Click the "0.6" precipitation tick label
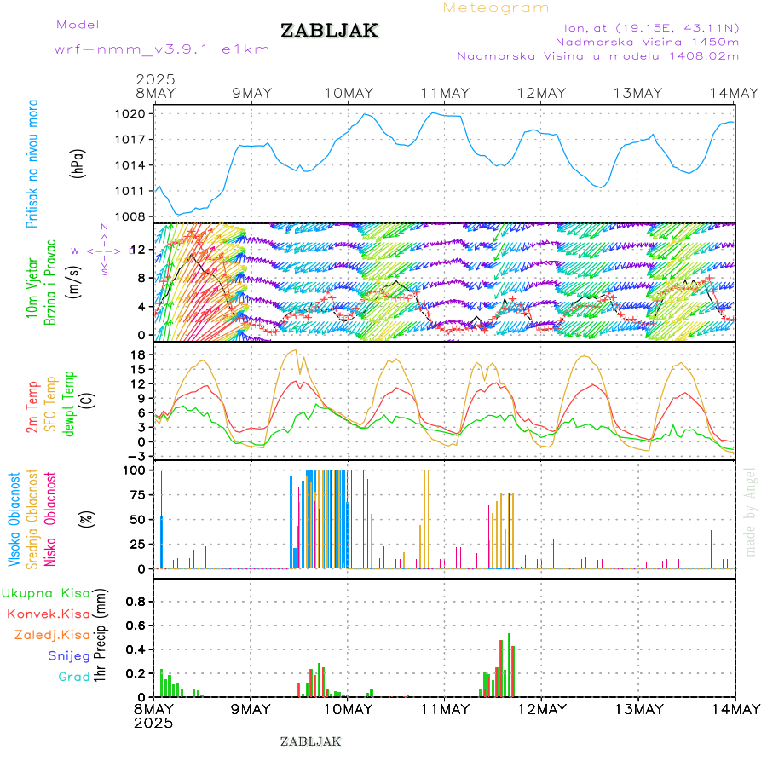Viewport: 767px width, 767px height. [136, 626]
